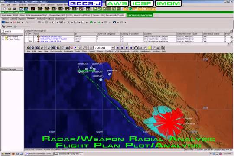Screen dimensions: 234x156
Task: Expand the Public Folders tree node
Action: tap(3, 39)
